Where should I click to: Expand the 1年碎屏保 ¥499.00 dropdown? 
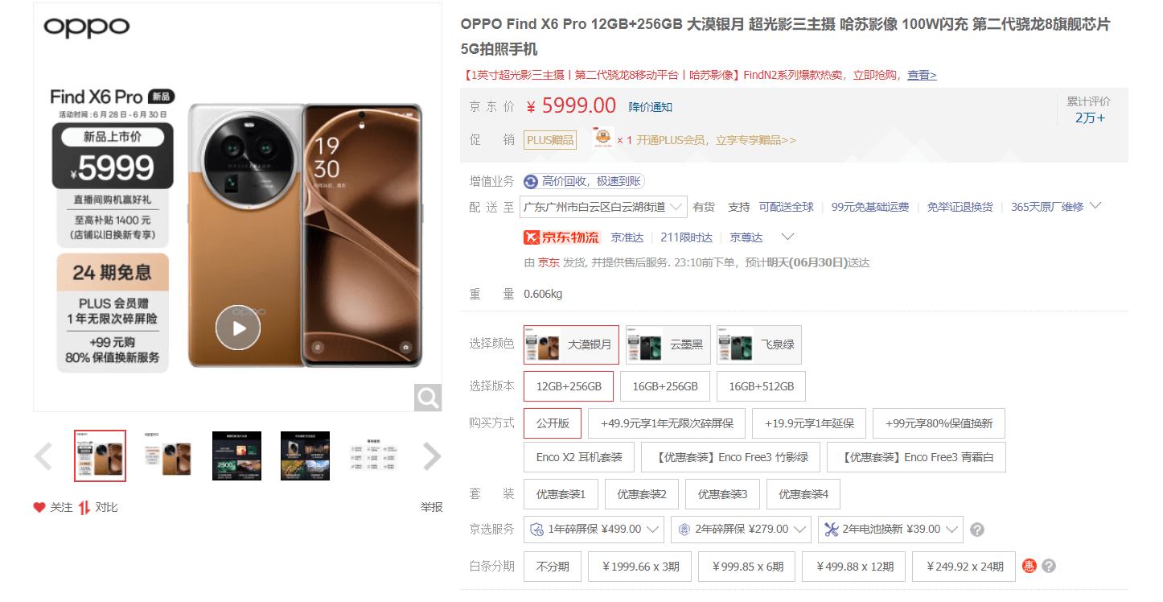[594, 530]
